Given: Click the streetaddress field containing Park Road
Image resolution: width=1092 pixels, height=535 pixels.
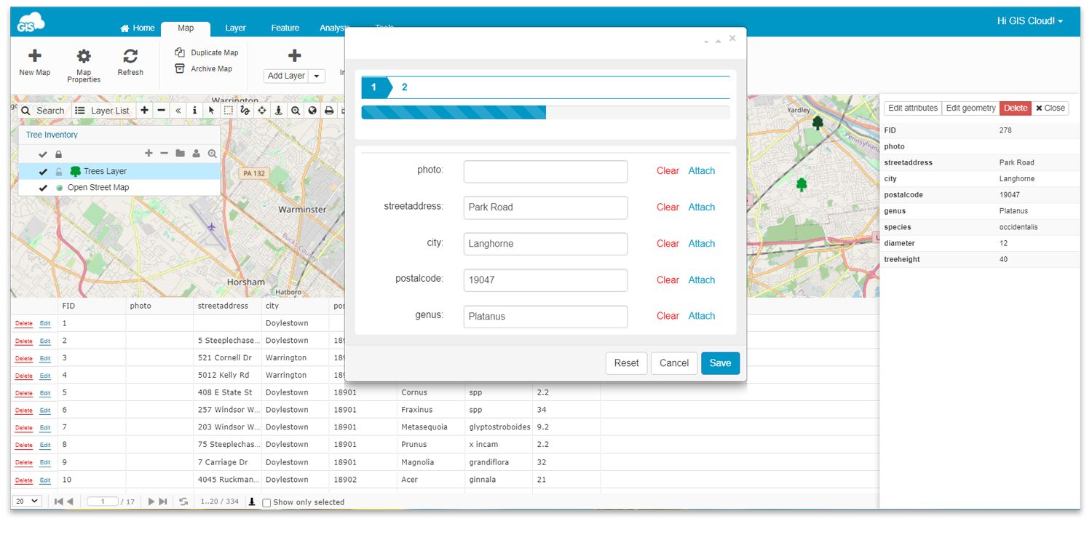Looking at the screenshot, I should (x=545, y=207).
